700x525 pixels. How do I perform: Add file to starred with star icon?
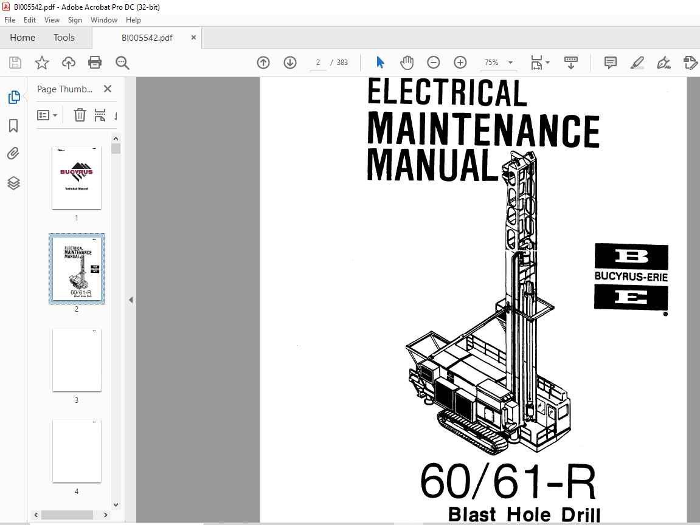click(42, 63)
